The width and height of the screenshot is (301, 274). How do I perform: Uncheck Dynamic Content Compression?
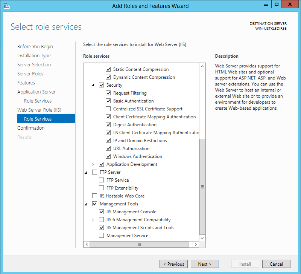(x=108, y=77)
